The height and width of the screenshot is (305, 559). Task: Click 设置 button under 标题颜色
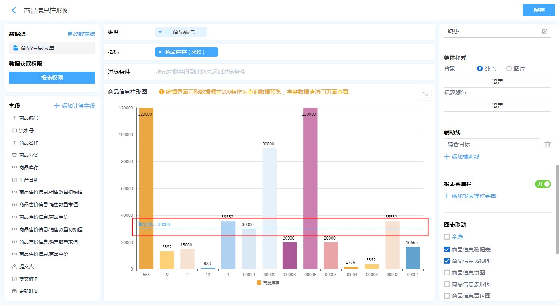[497, 106]
